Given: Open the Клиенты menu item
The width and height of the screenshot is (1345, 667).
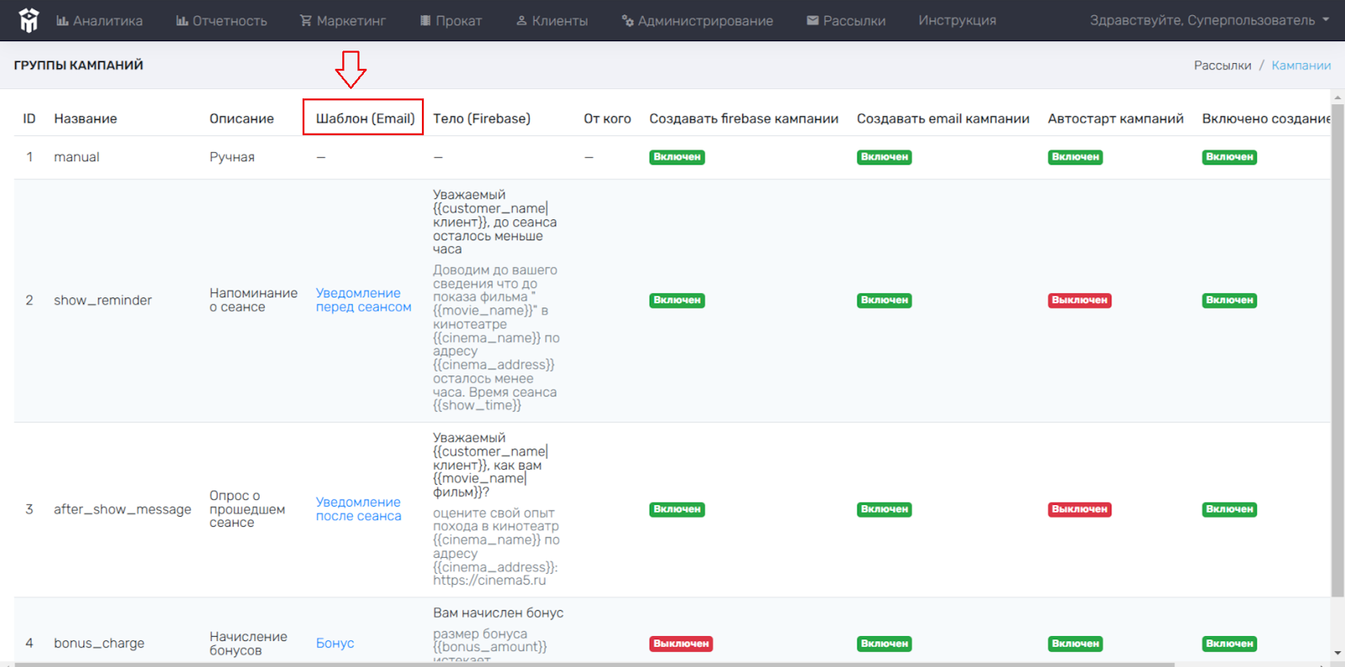Looking at the screenshot, I should pos(551,20).
